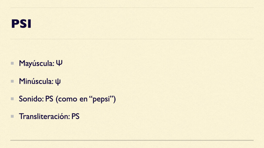Click the thin line above the title
The height and width of the screenshot is (148, 264).
[132, 8]
